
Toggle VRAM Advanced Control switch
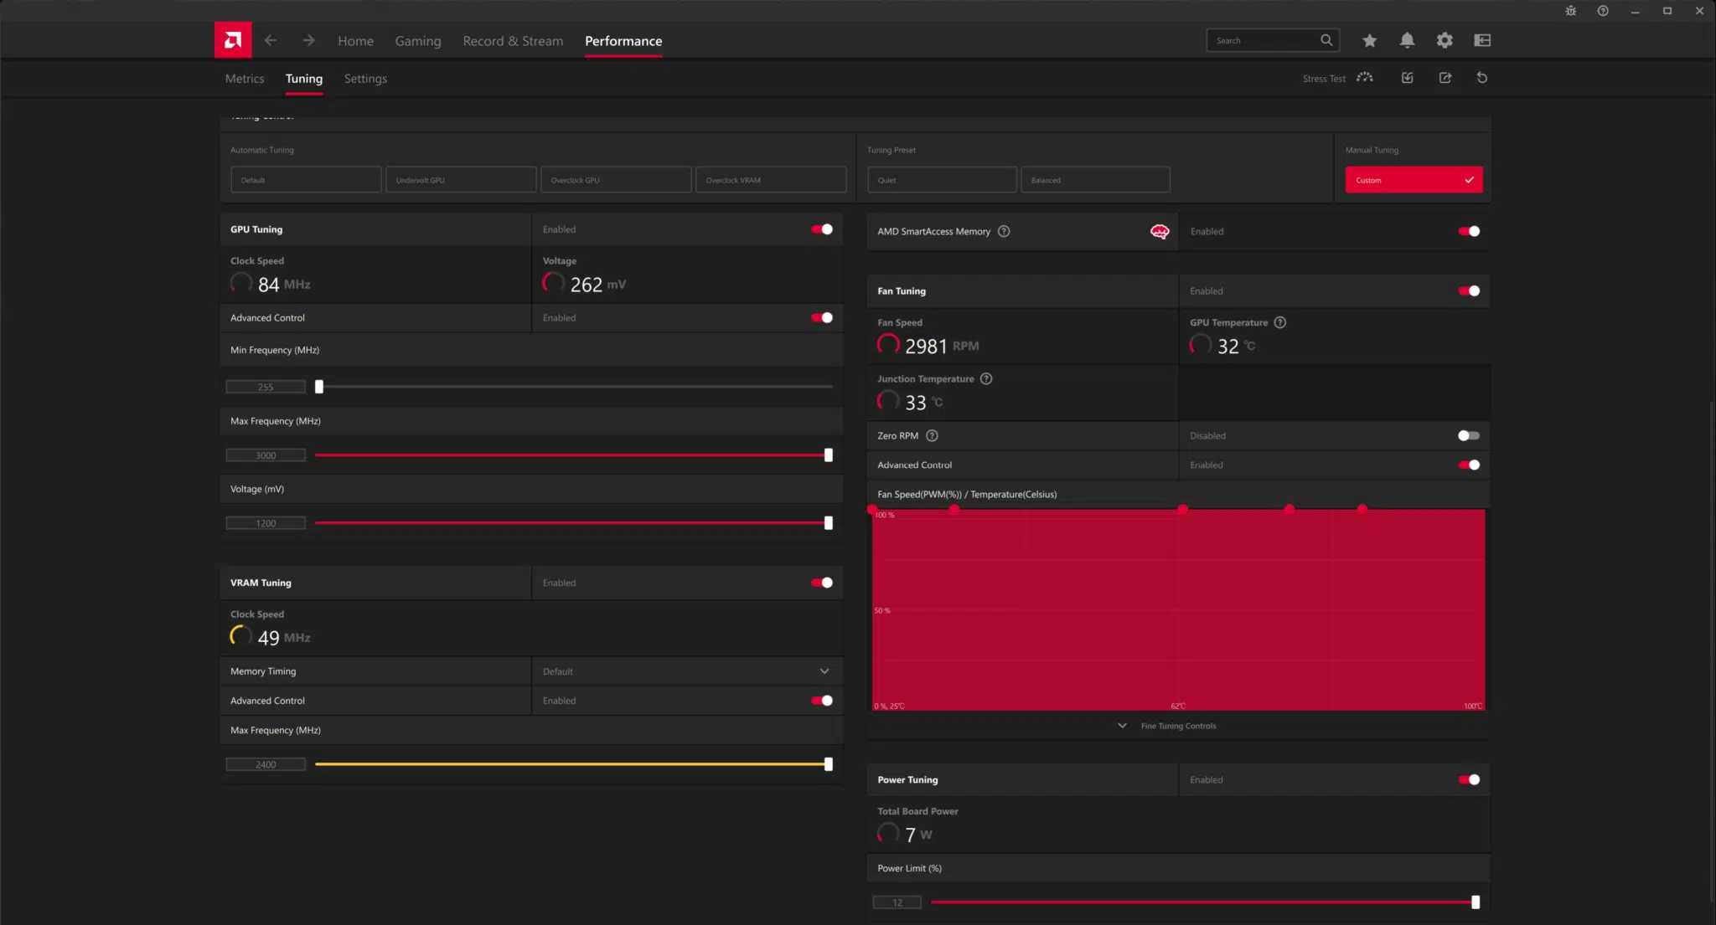tap(822, 701)
